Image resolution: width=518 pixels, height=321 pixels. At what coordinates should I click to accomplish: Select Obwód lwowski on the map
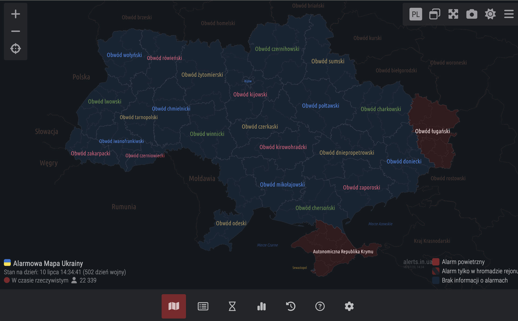point(105,101)
